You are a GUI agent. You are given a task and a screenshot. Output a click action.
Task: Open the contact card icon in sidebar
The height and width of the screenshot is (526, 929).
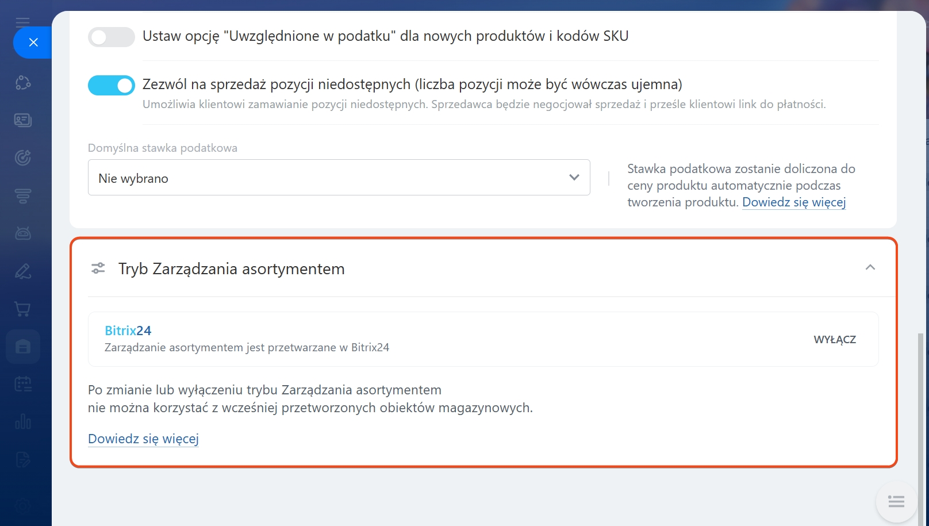tap(23, 120)
